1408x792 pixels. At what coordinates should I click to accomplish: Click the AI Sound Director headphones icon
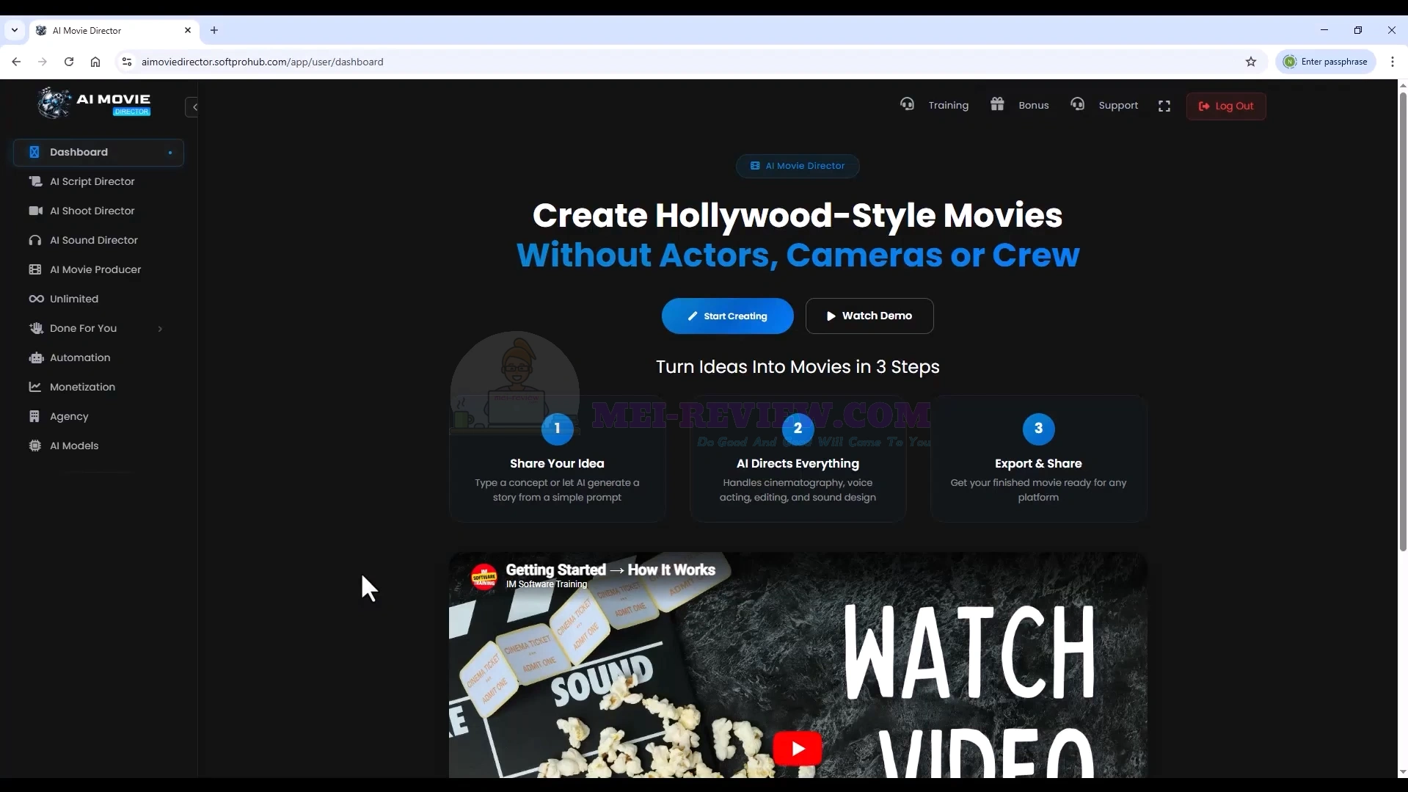(34, 240)
